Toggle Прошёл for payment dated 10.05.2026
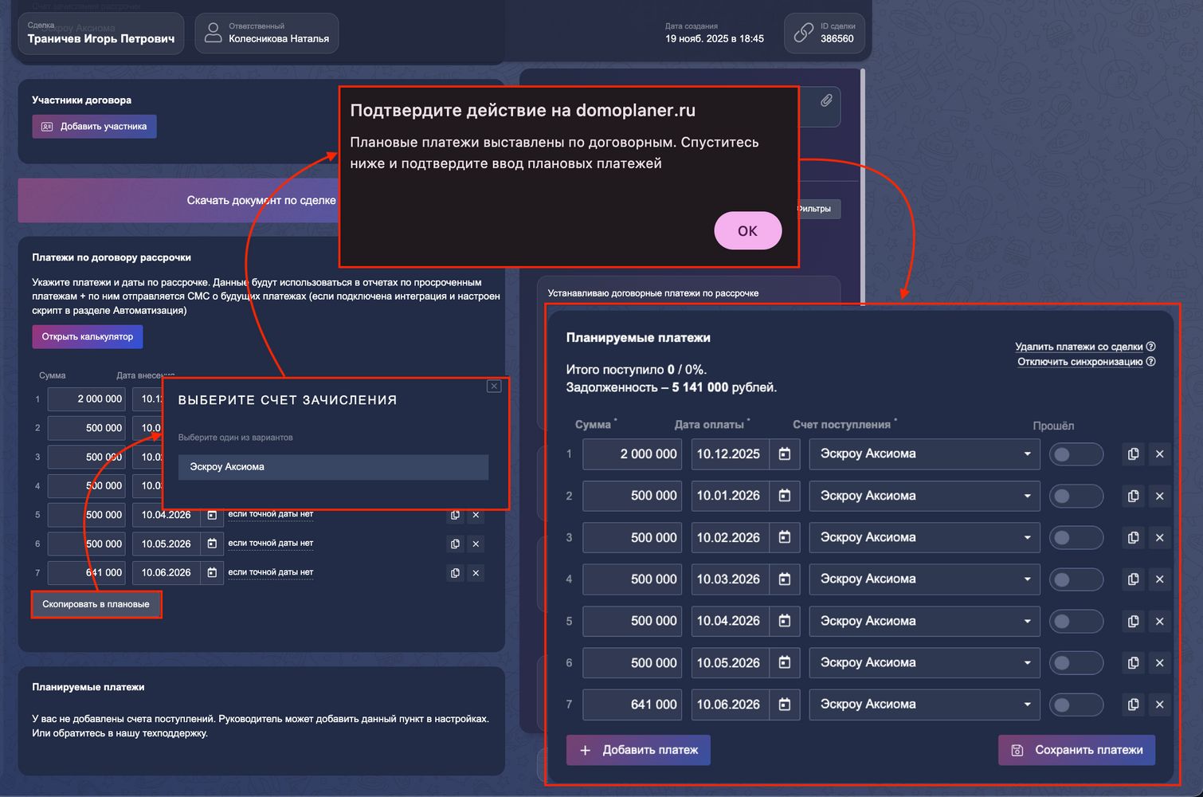This screenshot has height=797, width=1203. point(1076,662)
